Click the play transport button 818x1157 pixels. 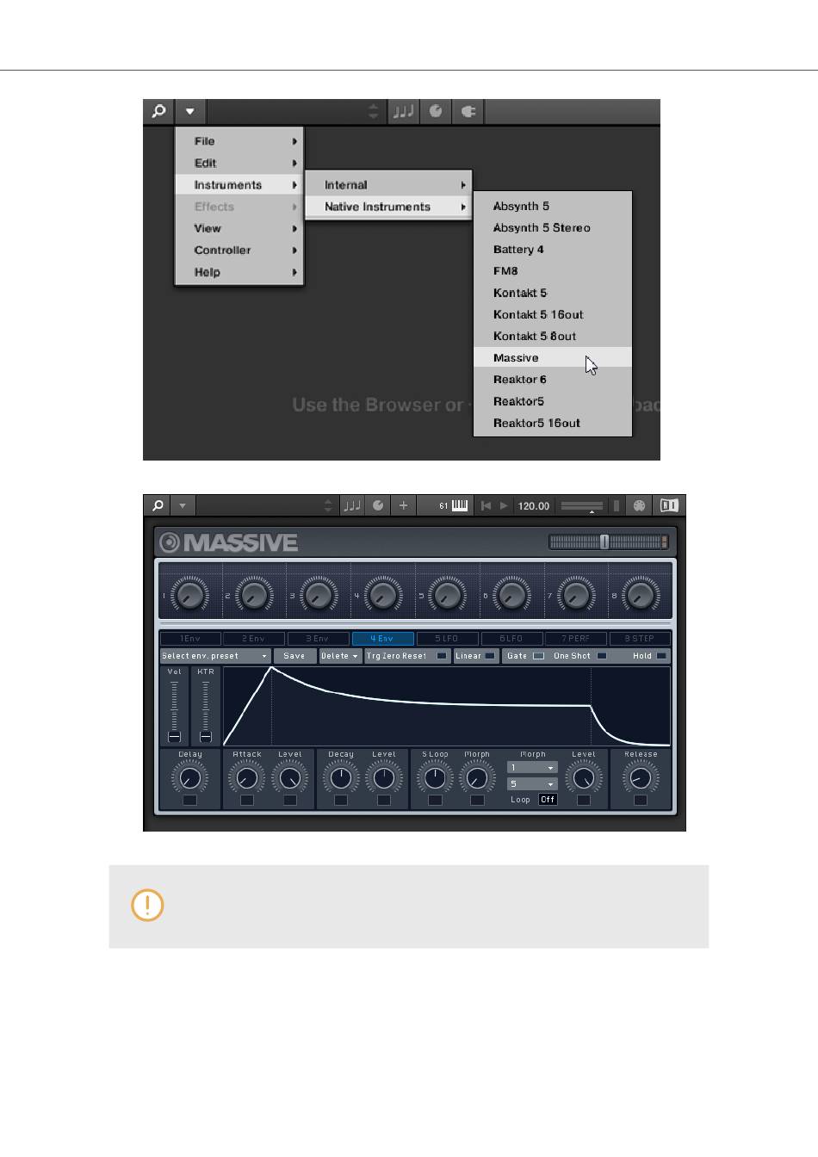pyautogui.click(x=505, y=505)
